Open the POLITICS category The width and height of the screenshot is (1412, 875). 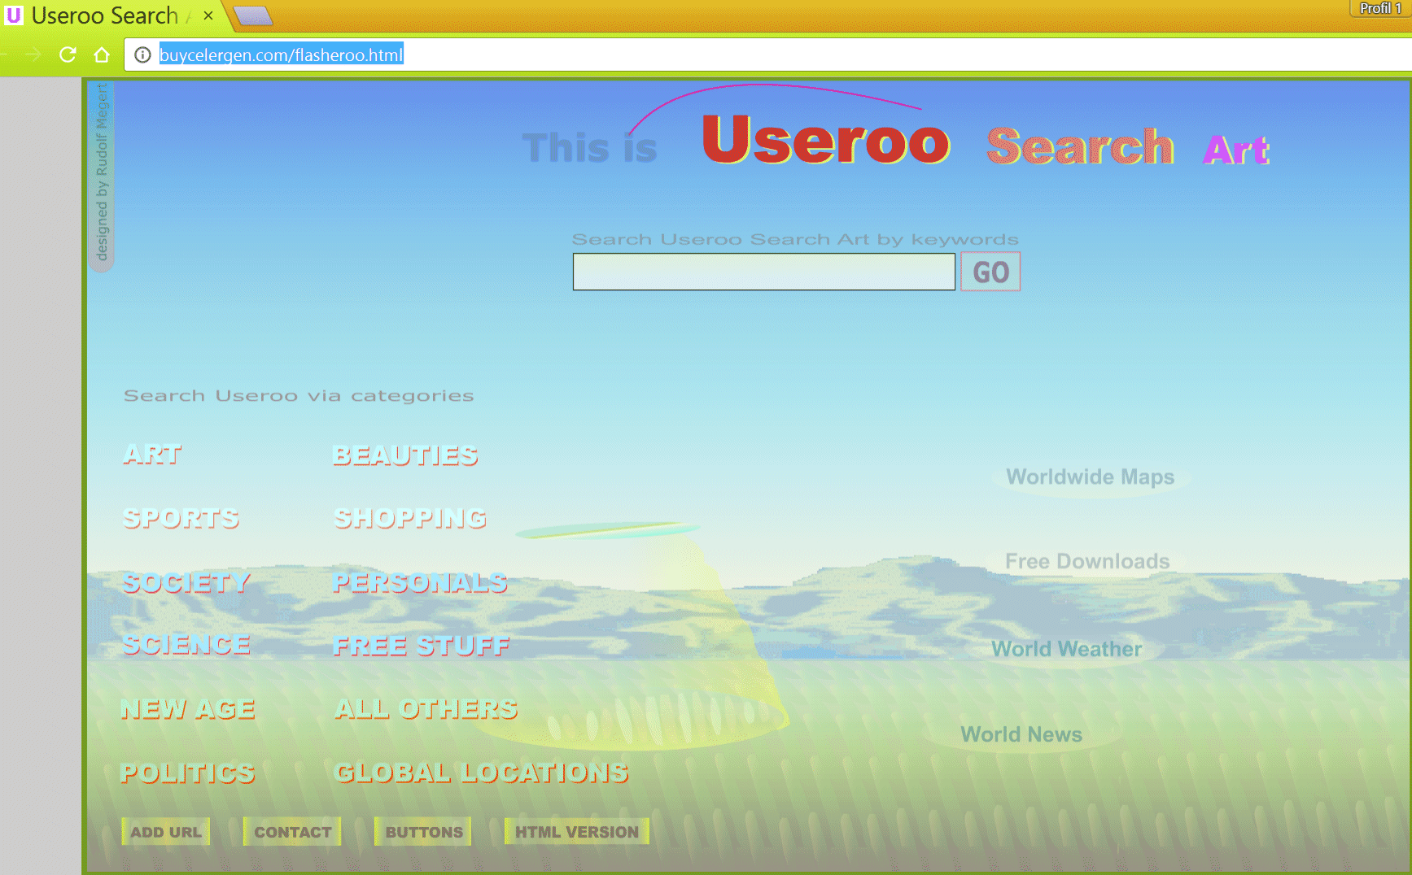[187, 773]
